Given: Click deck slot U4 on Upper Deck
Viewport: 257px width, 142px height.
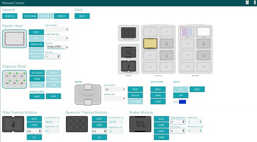Looking at the screenshot, I should click(x=187, y=67).
